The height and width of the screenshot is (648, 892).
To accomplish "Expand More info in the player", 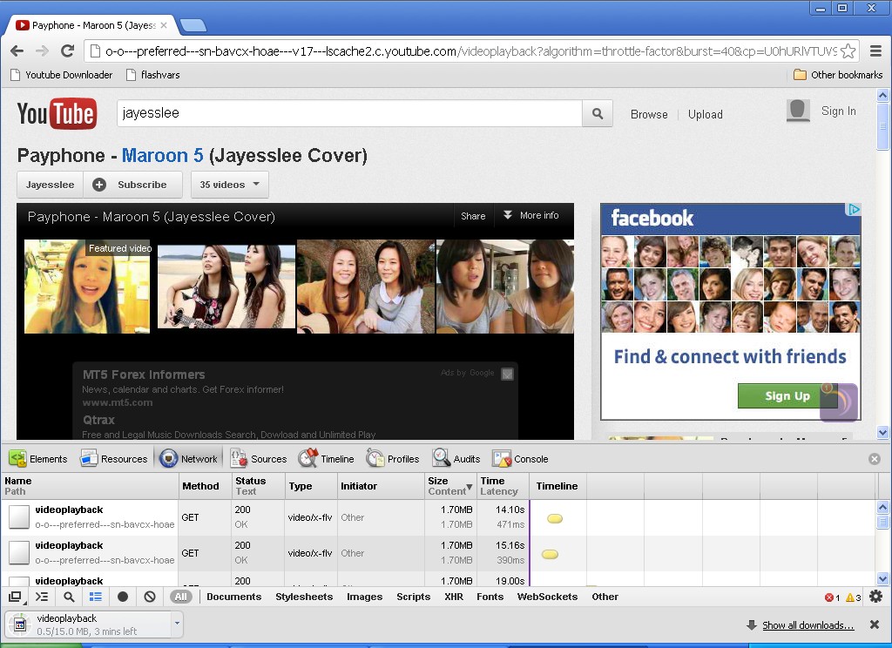I will click(x=530, y=216).
